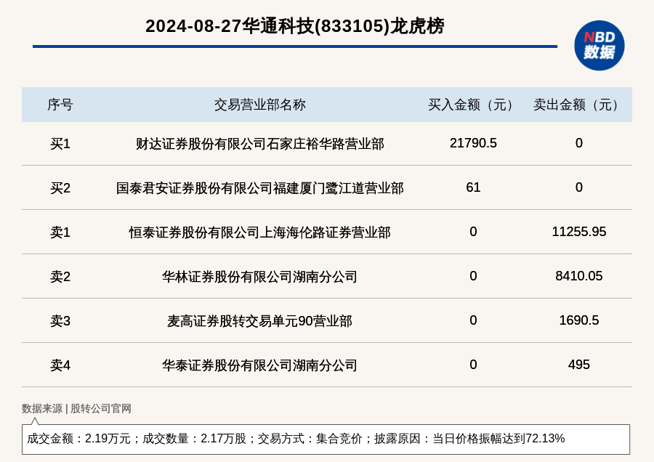Select the title 2024-08-27华通科技(833105)龙虎榜

click(x=295, y=26)
